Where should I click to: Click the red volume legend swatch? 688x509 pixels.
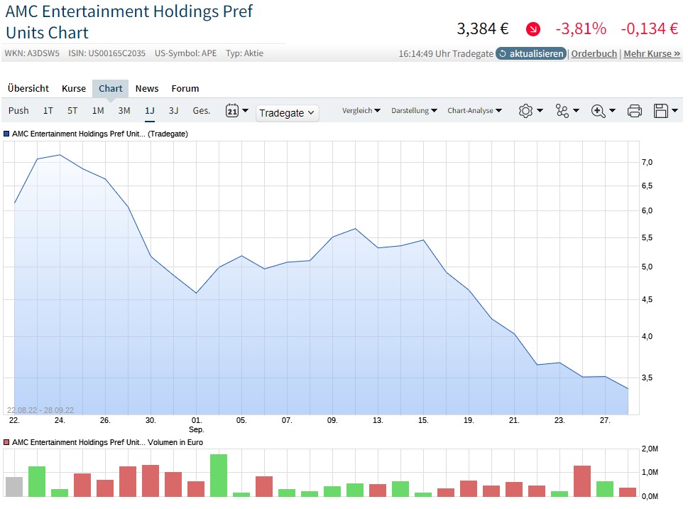pos(6,442)
